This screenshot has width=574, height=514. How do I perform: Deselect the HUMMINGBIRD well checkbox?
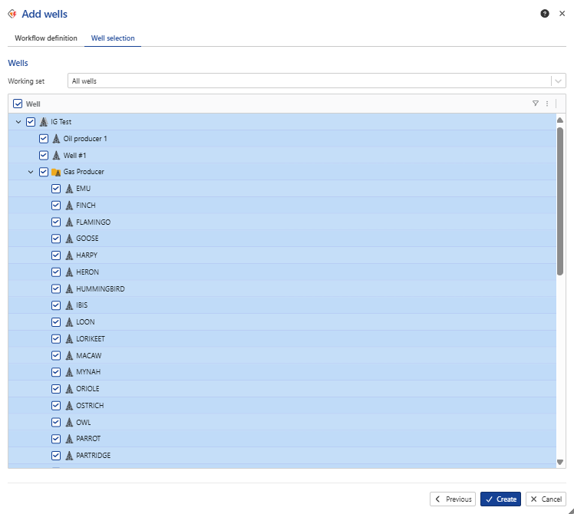click(x=56, y=289)
